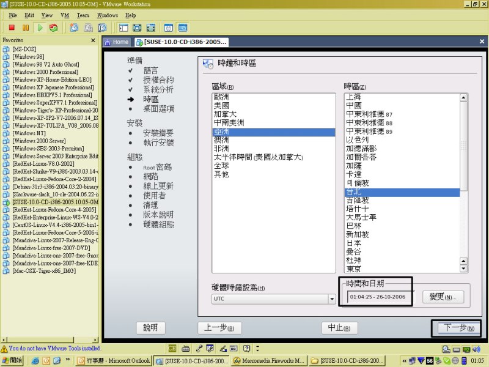Select [Mac-OSX-Tiger-x86_IMG] in Favorites
The height and width of the screenshot is (367, 489).
coord(44,271)
